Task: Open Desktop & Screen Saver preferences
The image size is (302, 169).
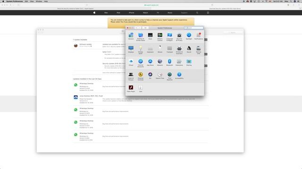Action: tap(141, 37)
